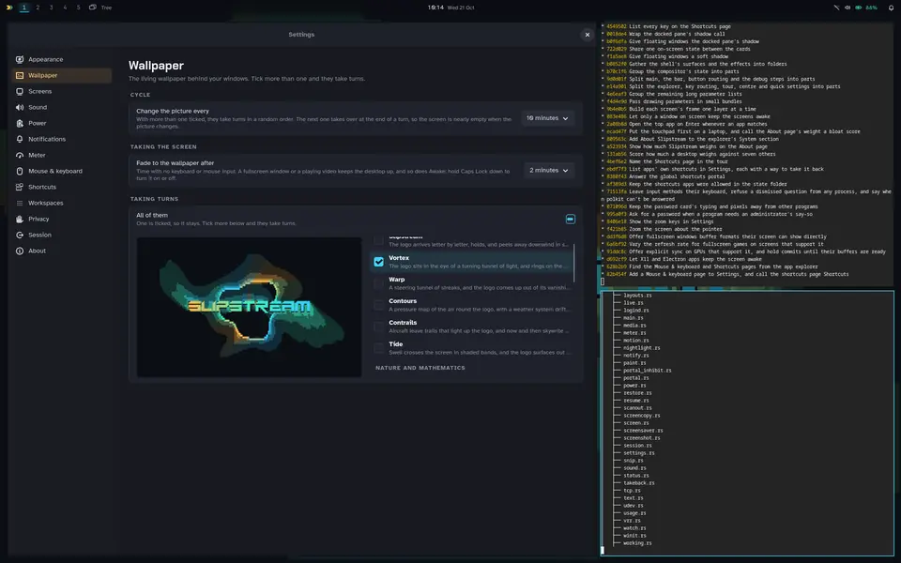Click screencopy.rs in the file tree

(641, 416)
